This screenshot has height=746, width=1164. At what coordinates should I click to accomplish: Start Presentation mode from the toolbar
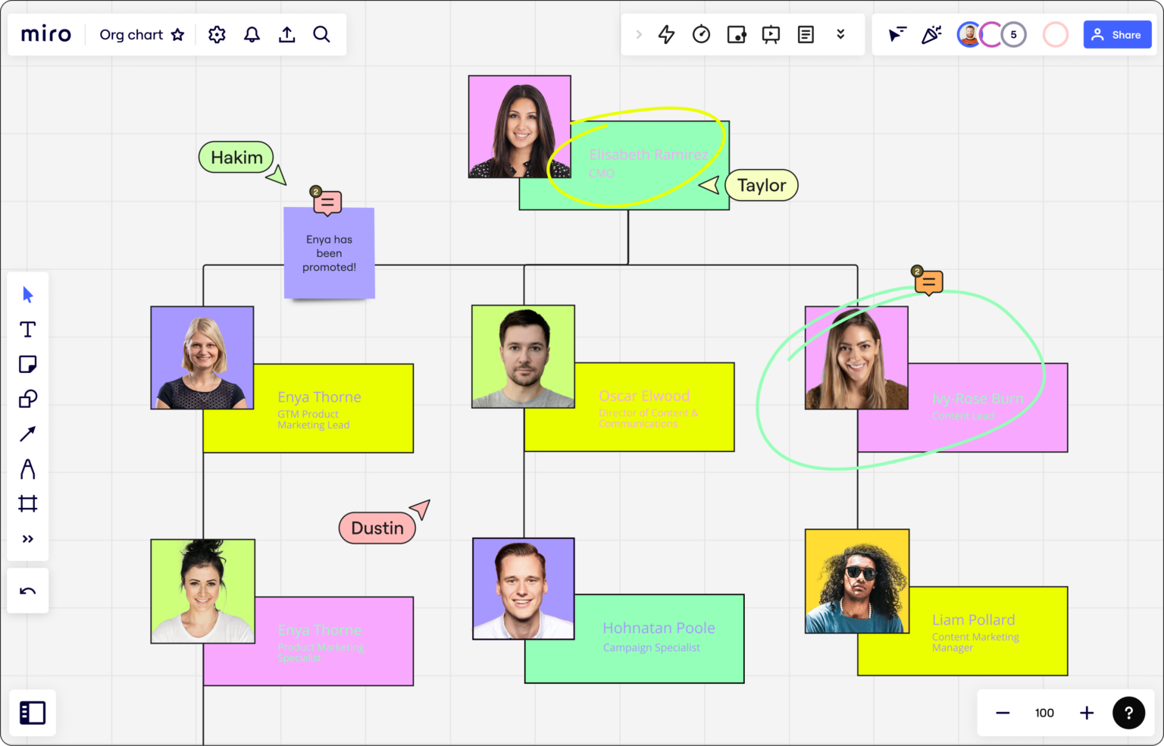(x=771, y=34)
